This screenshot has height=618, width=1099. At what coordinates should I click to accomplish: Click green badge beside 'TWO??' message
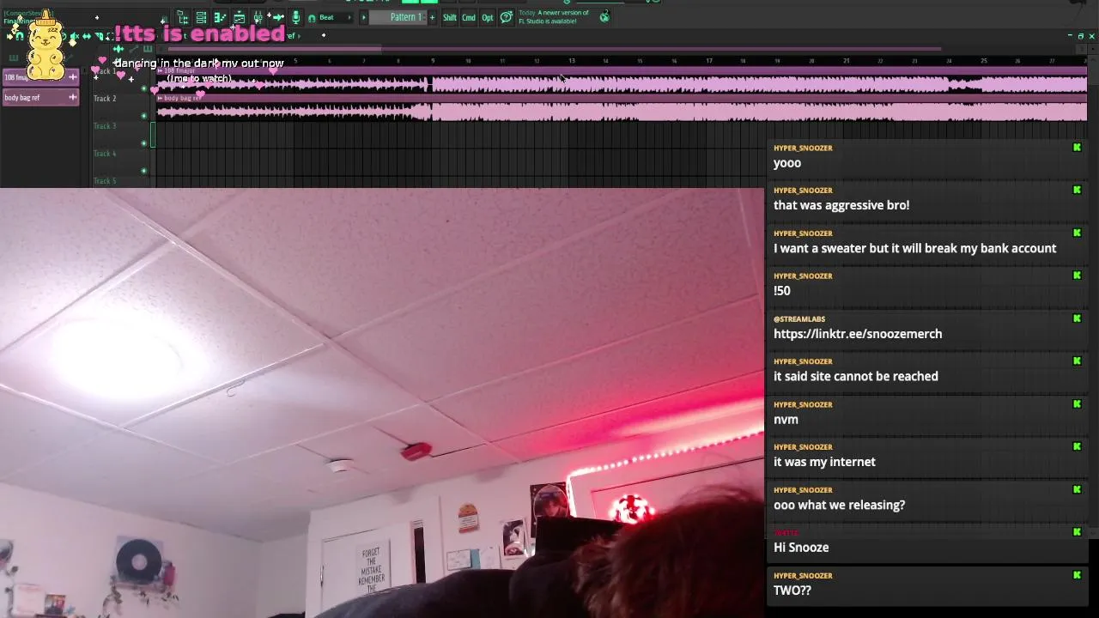click(1077, 575)
